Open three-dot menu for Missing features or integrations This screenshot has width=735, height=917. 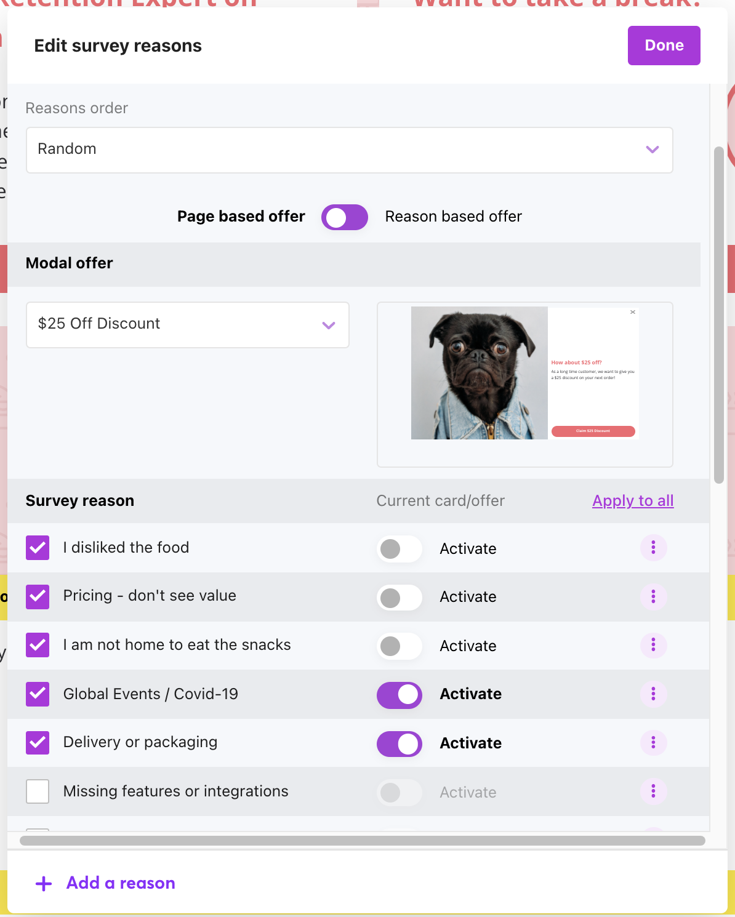[653, 791]
